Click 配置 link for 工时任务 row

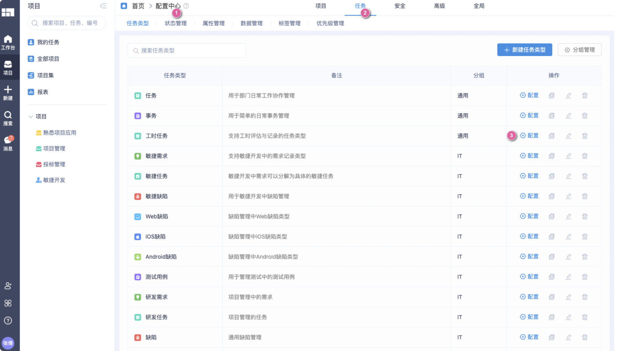[529, 136]
